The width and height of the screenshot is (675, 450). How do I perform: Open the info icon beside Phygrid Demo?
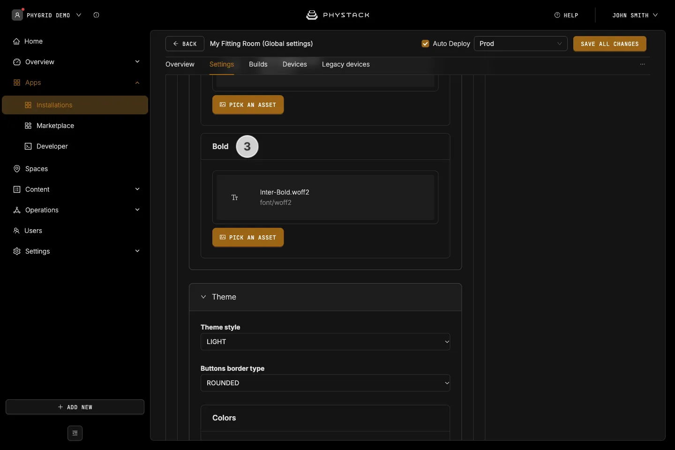96,15
